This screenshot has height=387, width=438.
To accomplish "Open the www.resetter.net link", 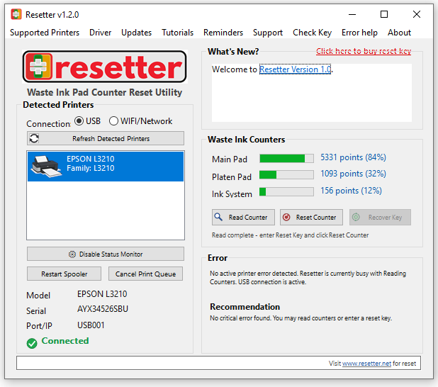I will (366, 363).
